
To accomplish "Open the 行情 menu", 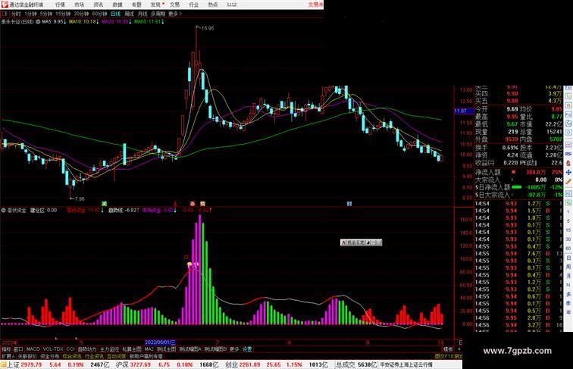I will click(x=60, y=5).
